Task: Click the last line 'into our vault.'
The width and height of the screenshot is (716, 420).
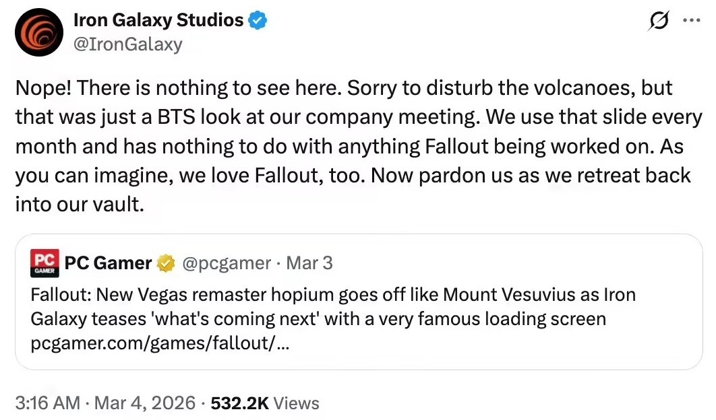Action: [80, 205]
